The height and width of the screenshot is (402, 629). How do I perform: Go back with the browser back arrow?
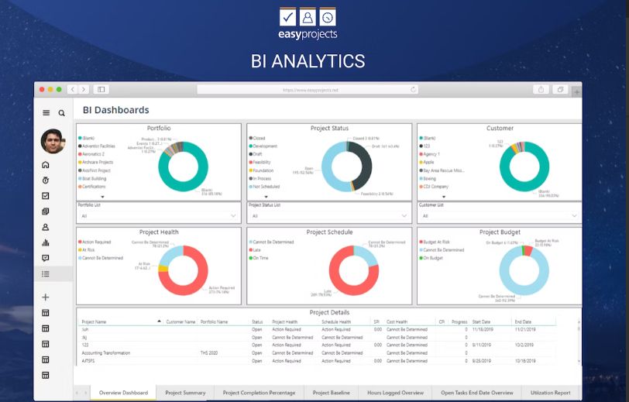coord(73,89)
